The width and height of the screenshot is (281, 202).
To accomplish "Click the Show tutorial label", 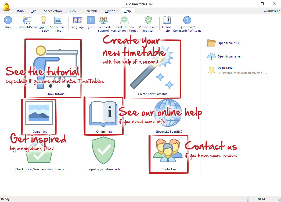I will pos(56,94).
